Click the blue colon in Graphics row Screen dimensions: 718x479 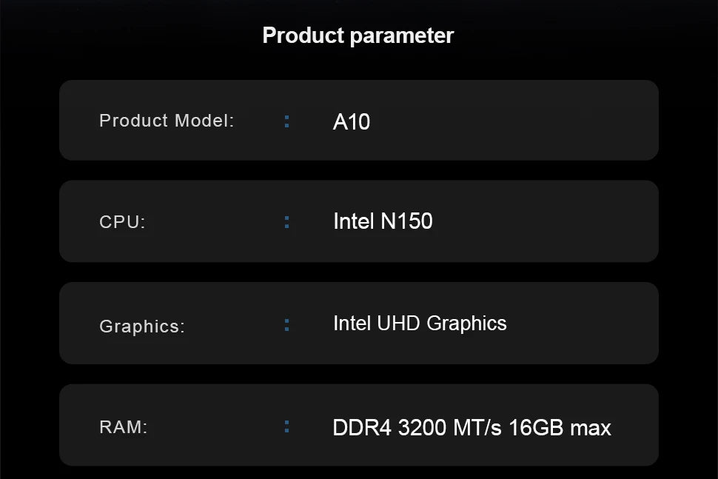pos(287,324)
